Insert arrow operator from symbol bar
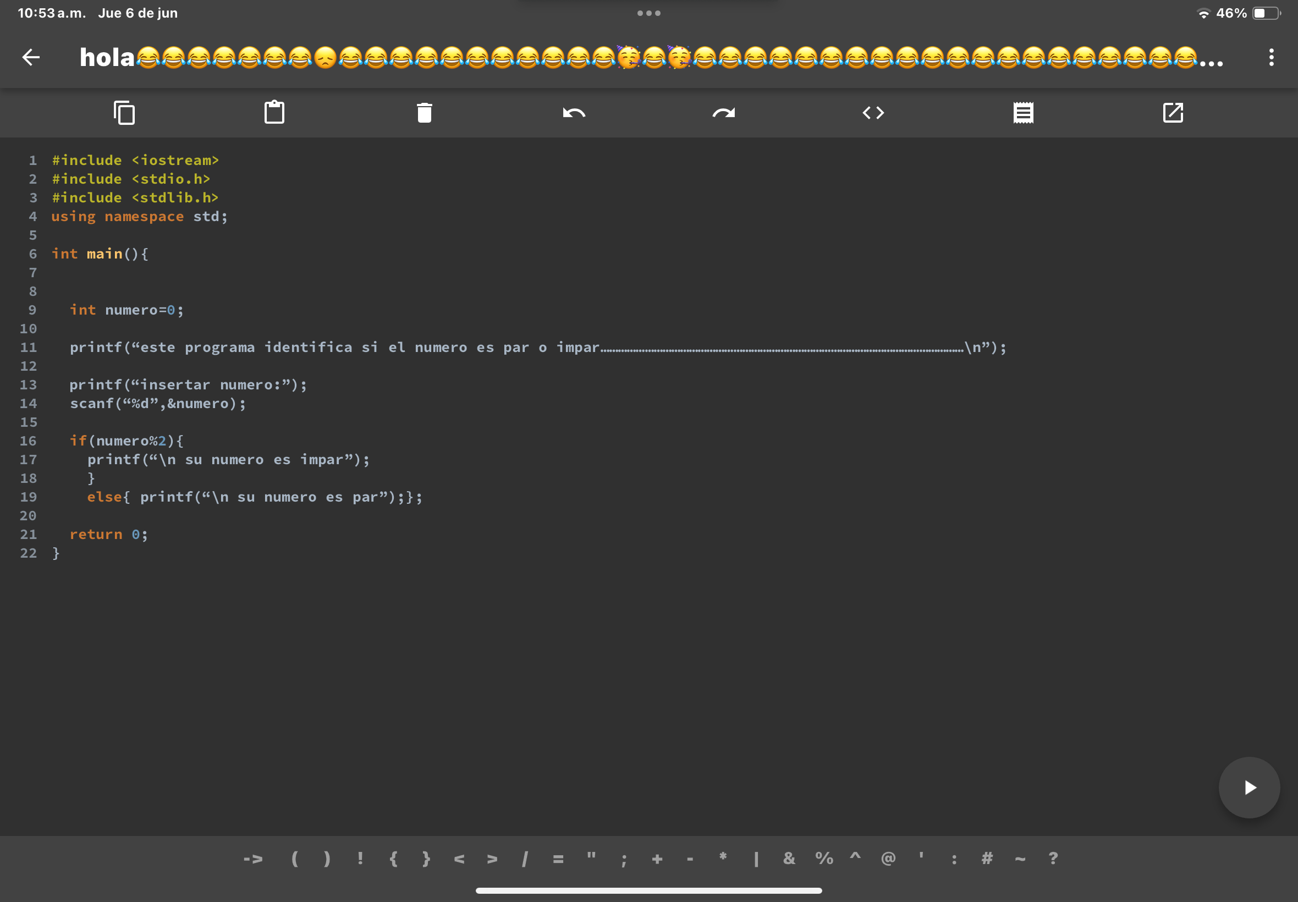Viewport: 1298px width, 902px height. (x=253, y=859)
